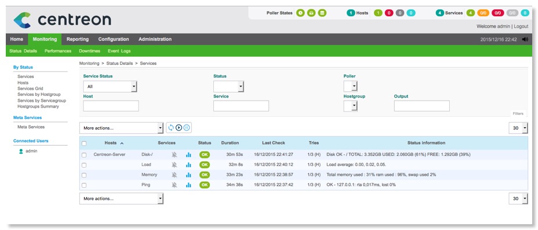Tick the select-all checkbox in table header

(x=84, y=143)
